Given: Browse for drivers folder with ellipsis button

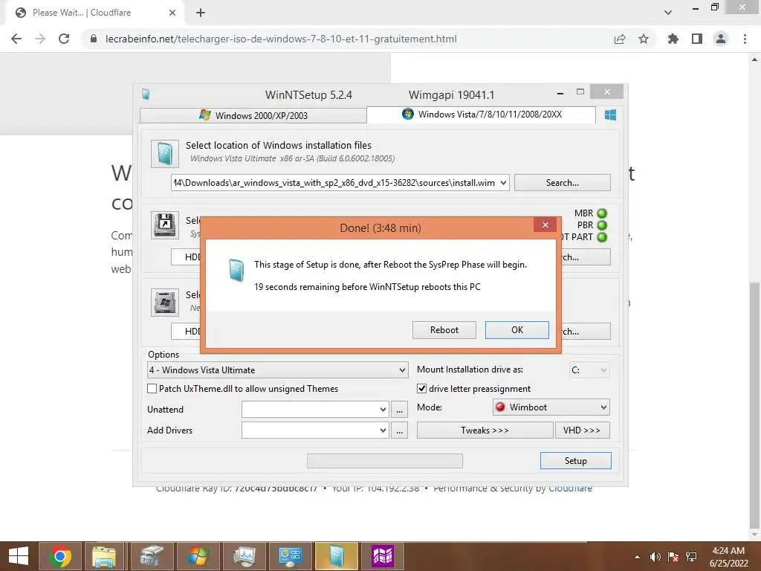Looking at the screenshot, I should [399, 430].
